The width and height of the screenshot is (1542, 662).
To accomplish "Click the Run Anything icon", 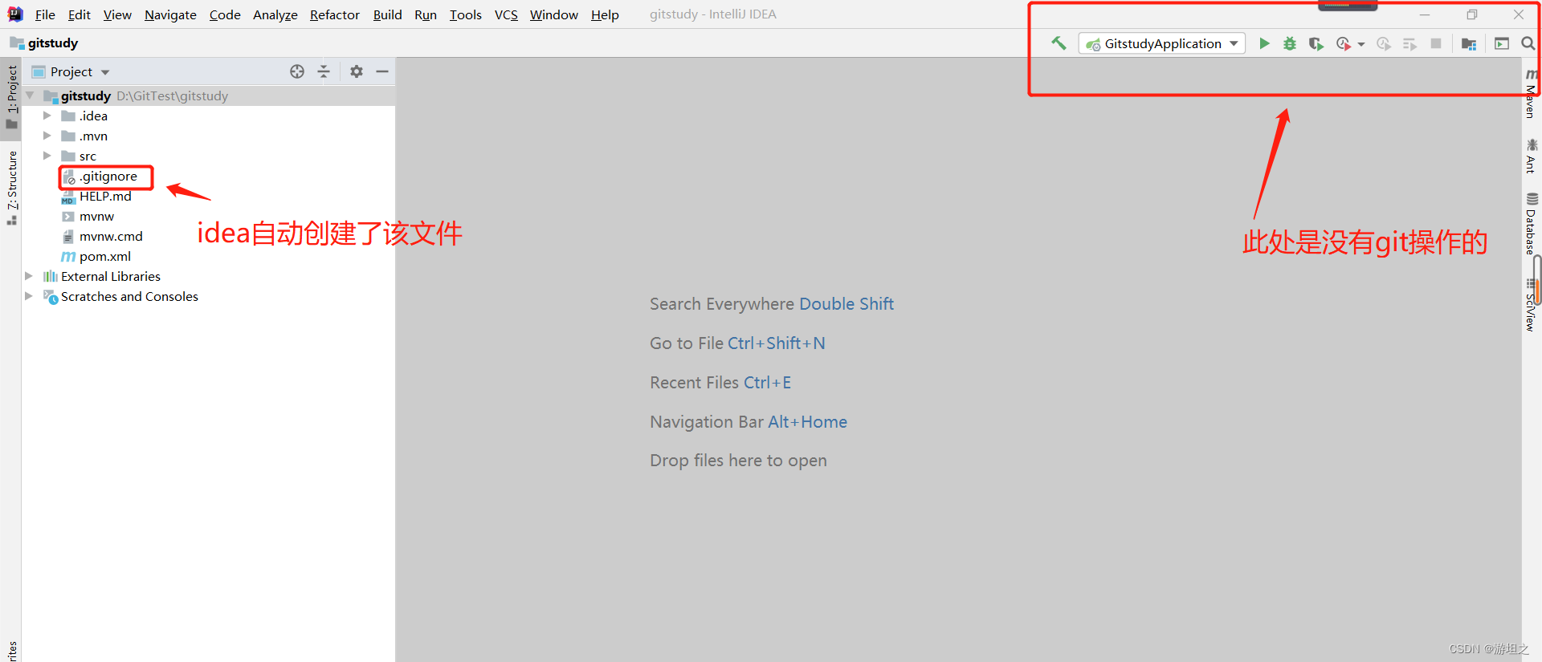I will [x=1502, y=43].
